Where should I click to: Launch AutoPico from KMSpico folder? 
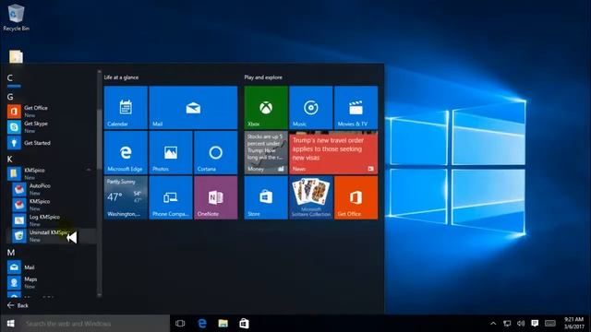tap(51, 189)
